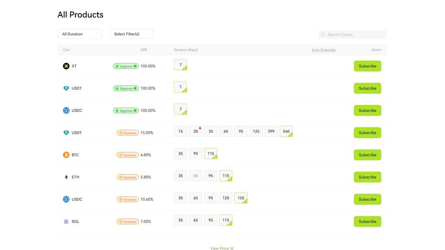The width and height of the screenshot is (445, 250).
Task: Click the info icon on XT Beginner badge
Action: click(135, 66)
